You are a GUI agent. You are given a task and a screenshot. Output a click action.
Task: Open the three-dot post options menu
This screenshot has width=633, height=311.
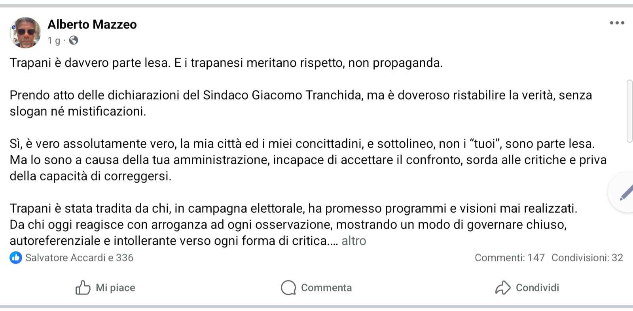point(617,23)
